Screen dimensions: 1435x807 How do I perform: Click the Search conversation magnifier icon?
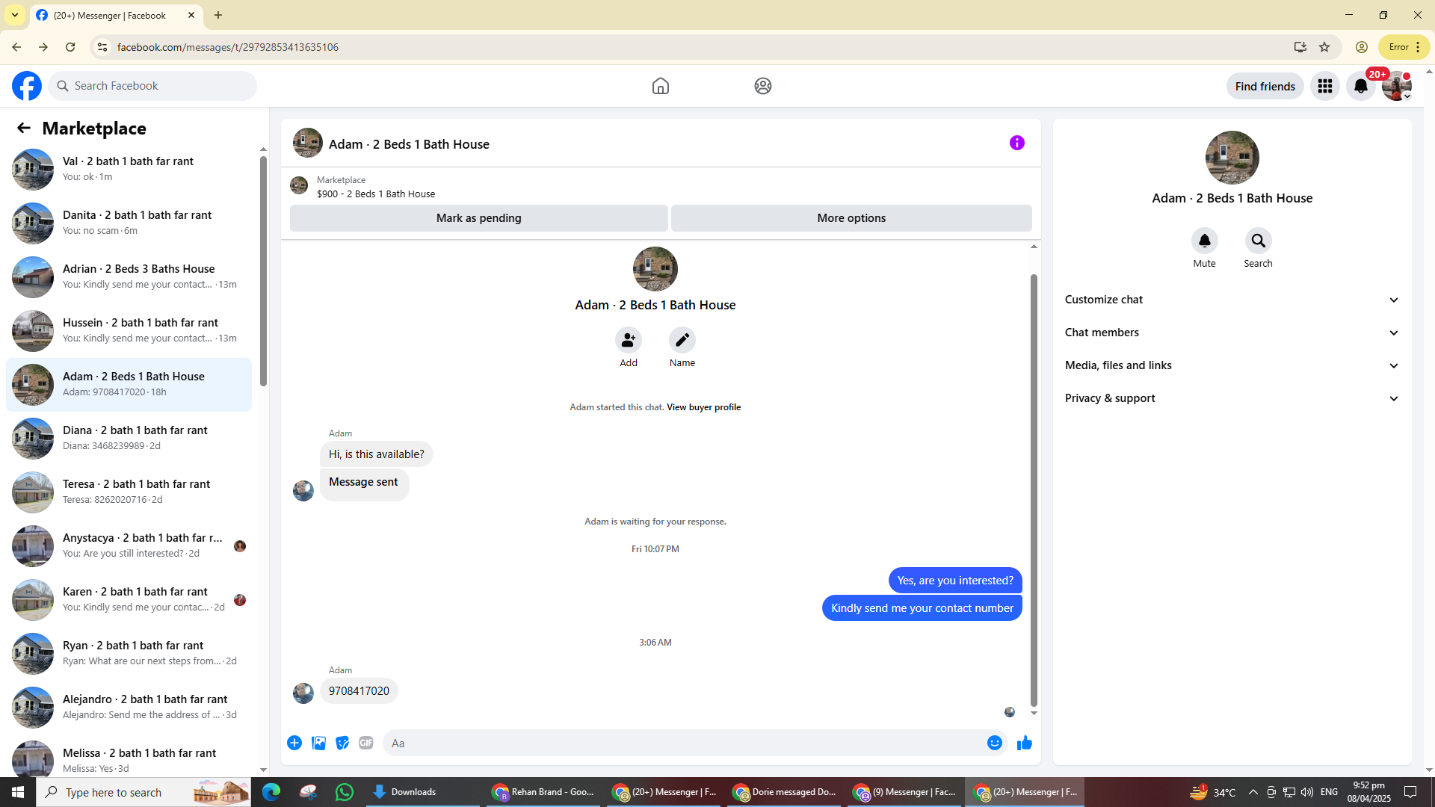(x=1258, y=241)
